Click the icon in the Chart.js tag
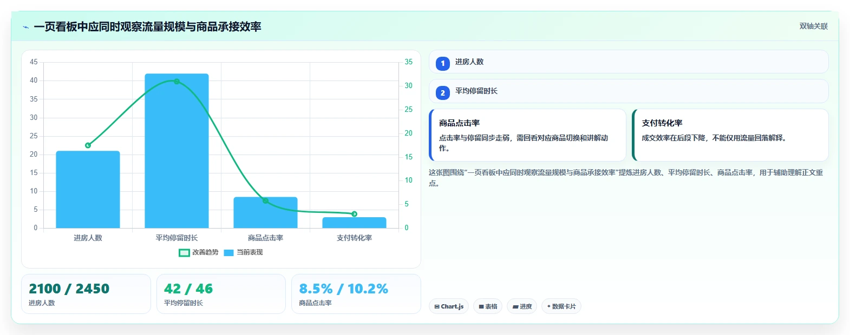The height and width of the screenshot is (335, 850). pos(437,306)
